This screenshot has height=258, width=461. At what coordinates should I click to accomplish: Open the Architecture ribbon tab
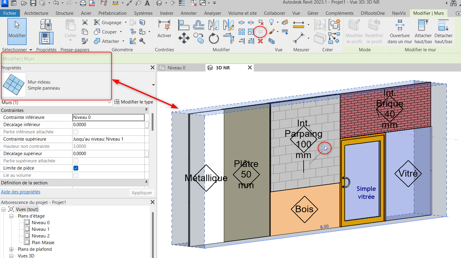[x=36, y=13]
